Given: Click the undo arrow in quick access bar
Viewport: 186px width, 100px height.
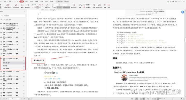Looking at the screenshot, I should (13, 2).
